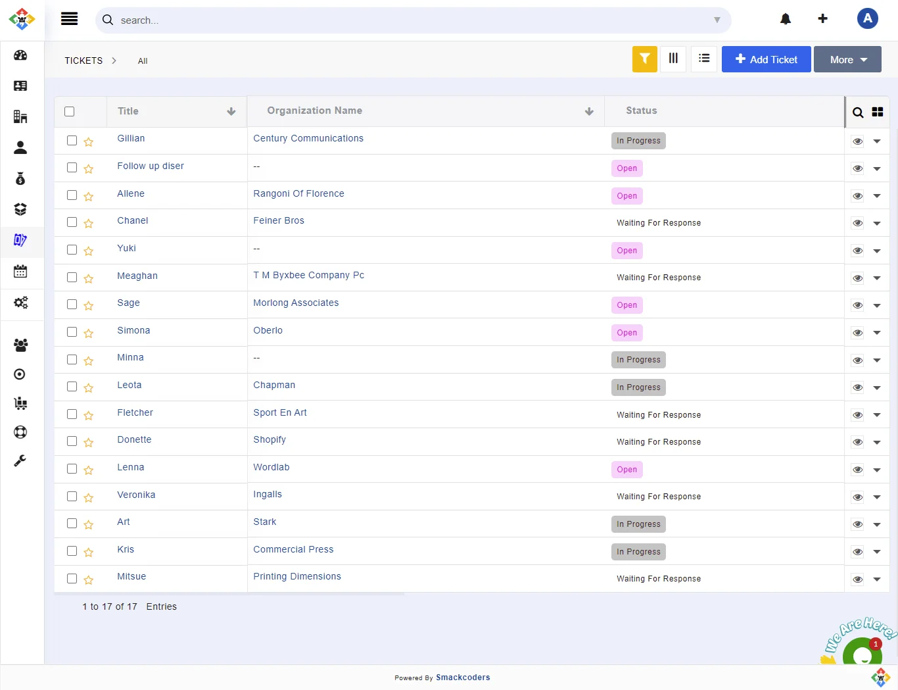This screenshot has height=690, width=898.
Task: Open the Century Communications organization link
Action: (x=308, y=138)
